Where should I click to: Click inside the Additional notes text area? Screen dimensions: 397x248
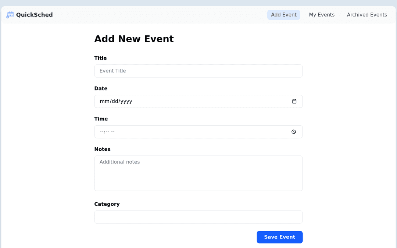point(198,173)
